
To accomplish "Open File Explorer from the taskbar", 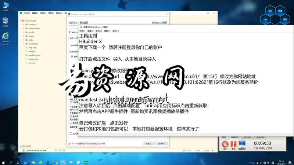I will coord(33,162).
